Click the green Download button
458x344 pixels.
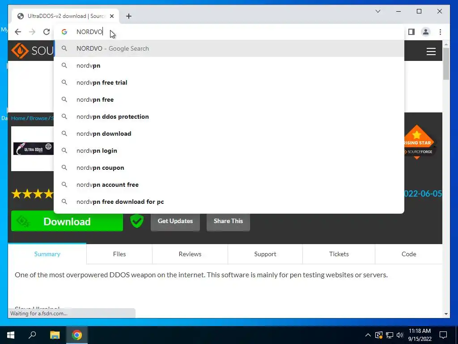point(67,222)
